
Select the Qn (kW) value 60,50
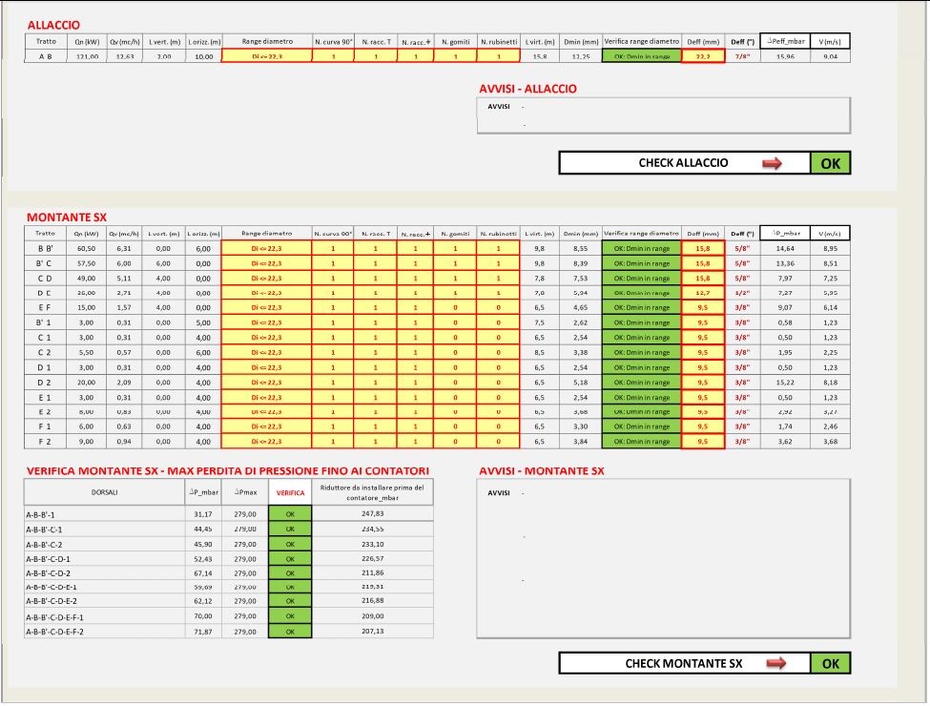[87, 248]
